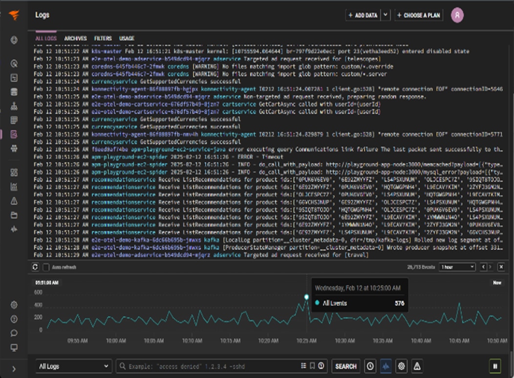
Task: Open the arrow dropdown next to Add Data
Action: coord(385,15)
